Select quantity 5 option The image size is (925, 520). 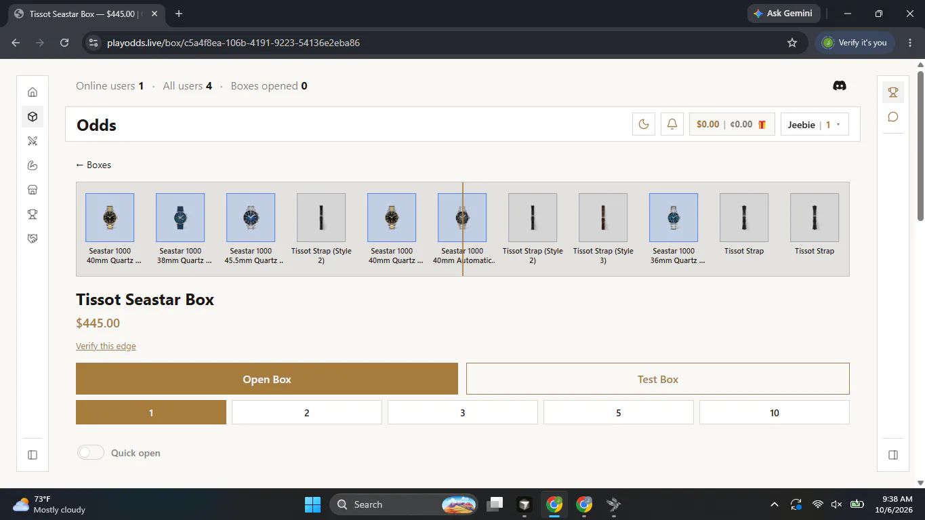tap(619, 412)
